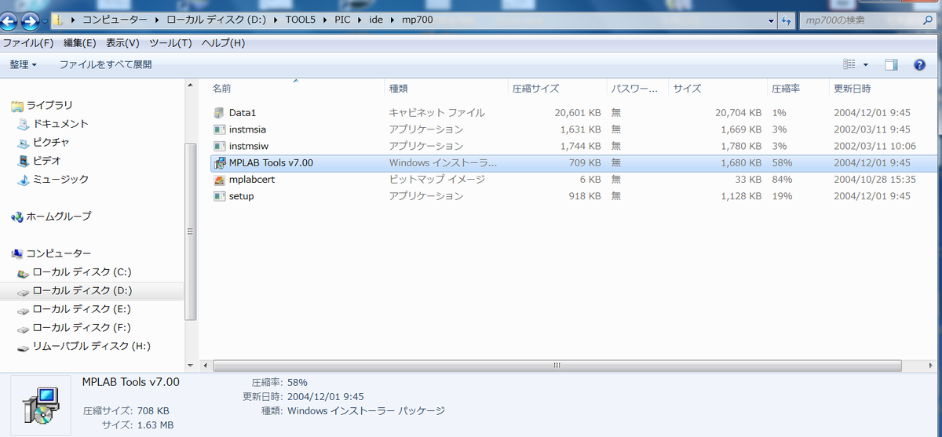This screenshot has height=437, width=942.
Task: Open the 編集(E) menu
Action: pyautogui.click(x=79, y=43)
